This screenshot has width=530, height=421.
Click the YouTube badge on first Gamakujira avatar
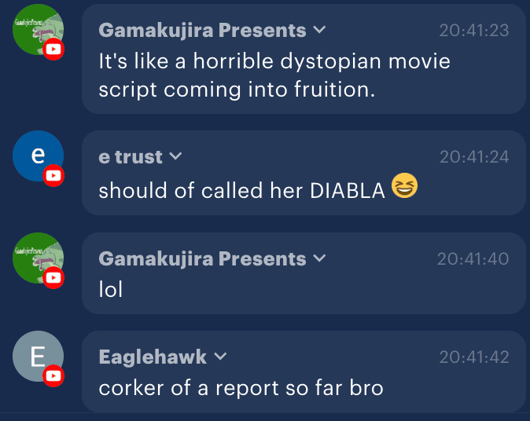(53, 49)
